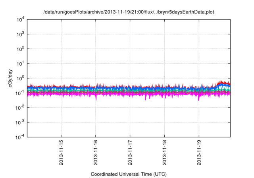Click the 2013-11-19 date tick label
This screenshot has height=178, width=254.
tap(199, 153)
